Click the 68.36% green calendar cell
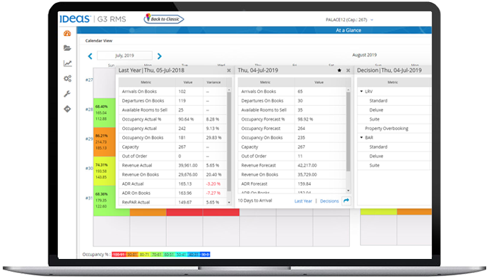 (x=105, y=200)
